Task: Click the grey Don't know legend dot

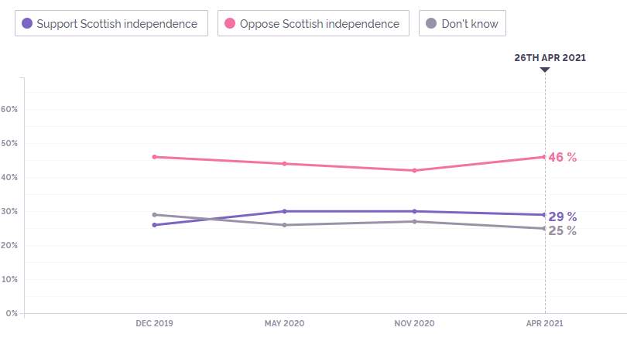Action: (x=431, y=23)
